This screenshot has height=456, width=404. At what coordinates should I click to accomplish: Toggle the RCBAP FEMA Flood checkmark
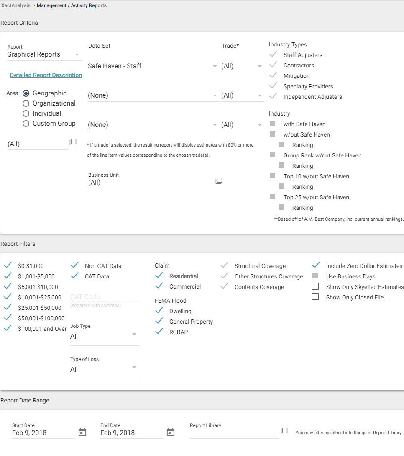159,332
